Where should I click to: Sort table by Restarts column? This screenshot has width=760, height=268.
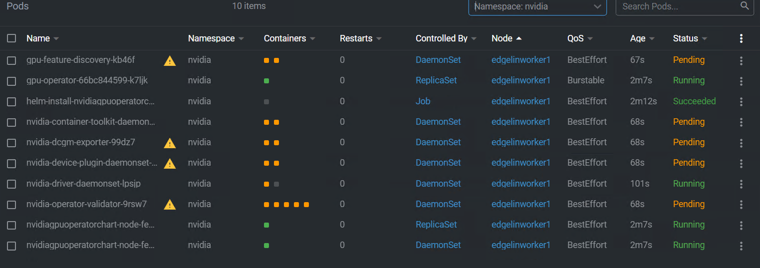coord(360,38)
